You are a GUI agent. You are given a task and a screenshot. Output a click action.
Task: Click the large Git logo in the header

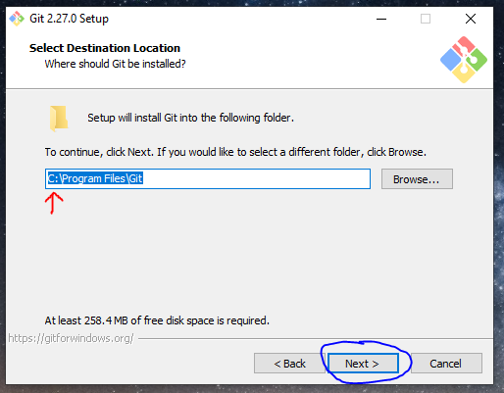[x=464, y=60]
